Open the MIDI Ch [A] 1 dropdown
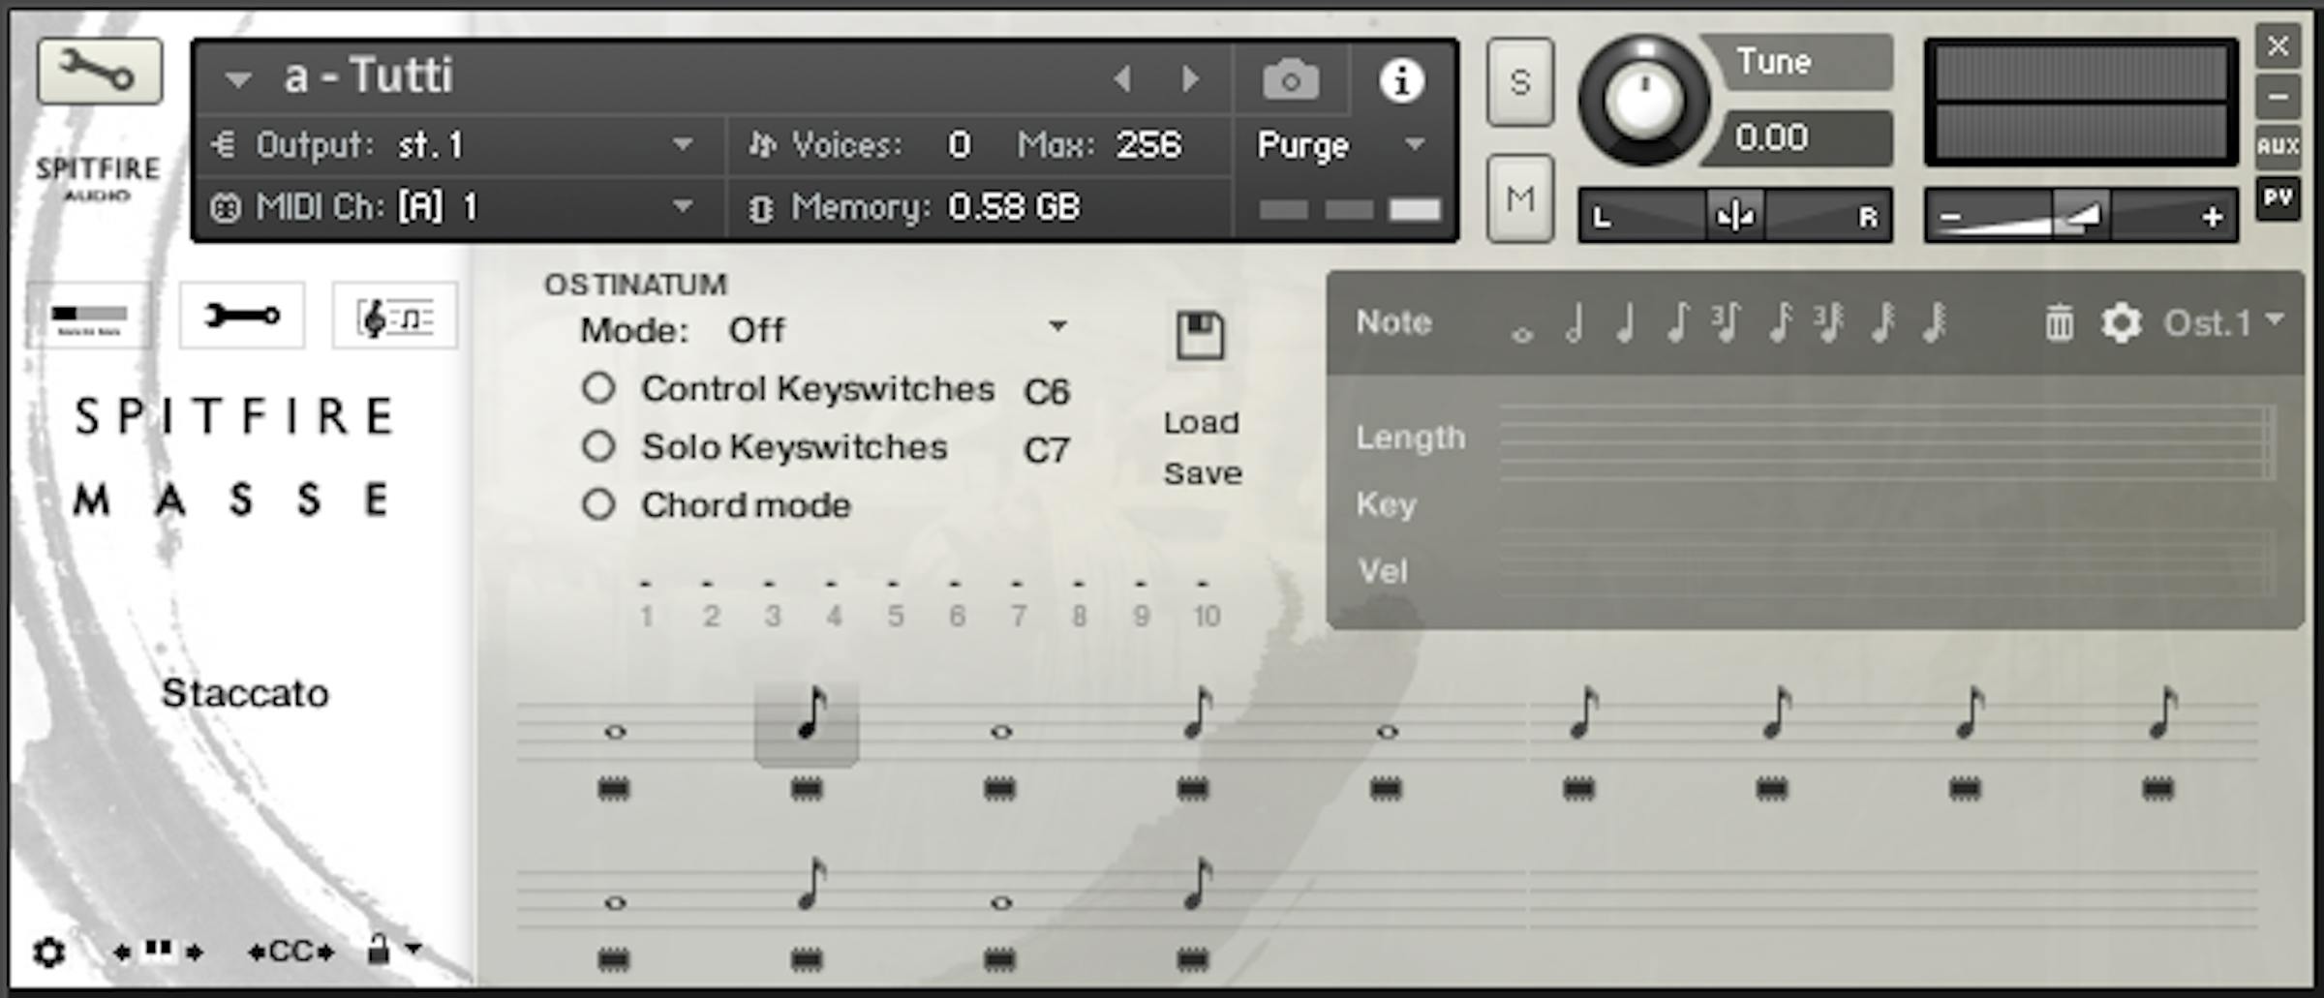The height and width of the screenshot is (998, 2324). click(x=683, y=206)
